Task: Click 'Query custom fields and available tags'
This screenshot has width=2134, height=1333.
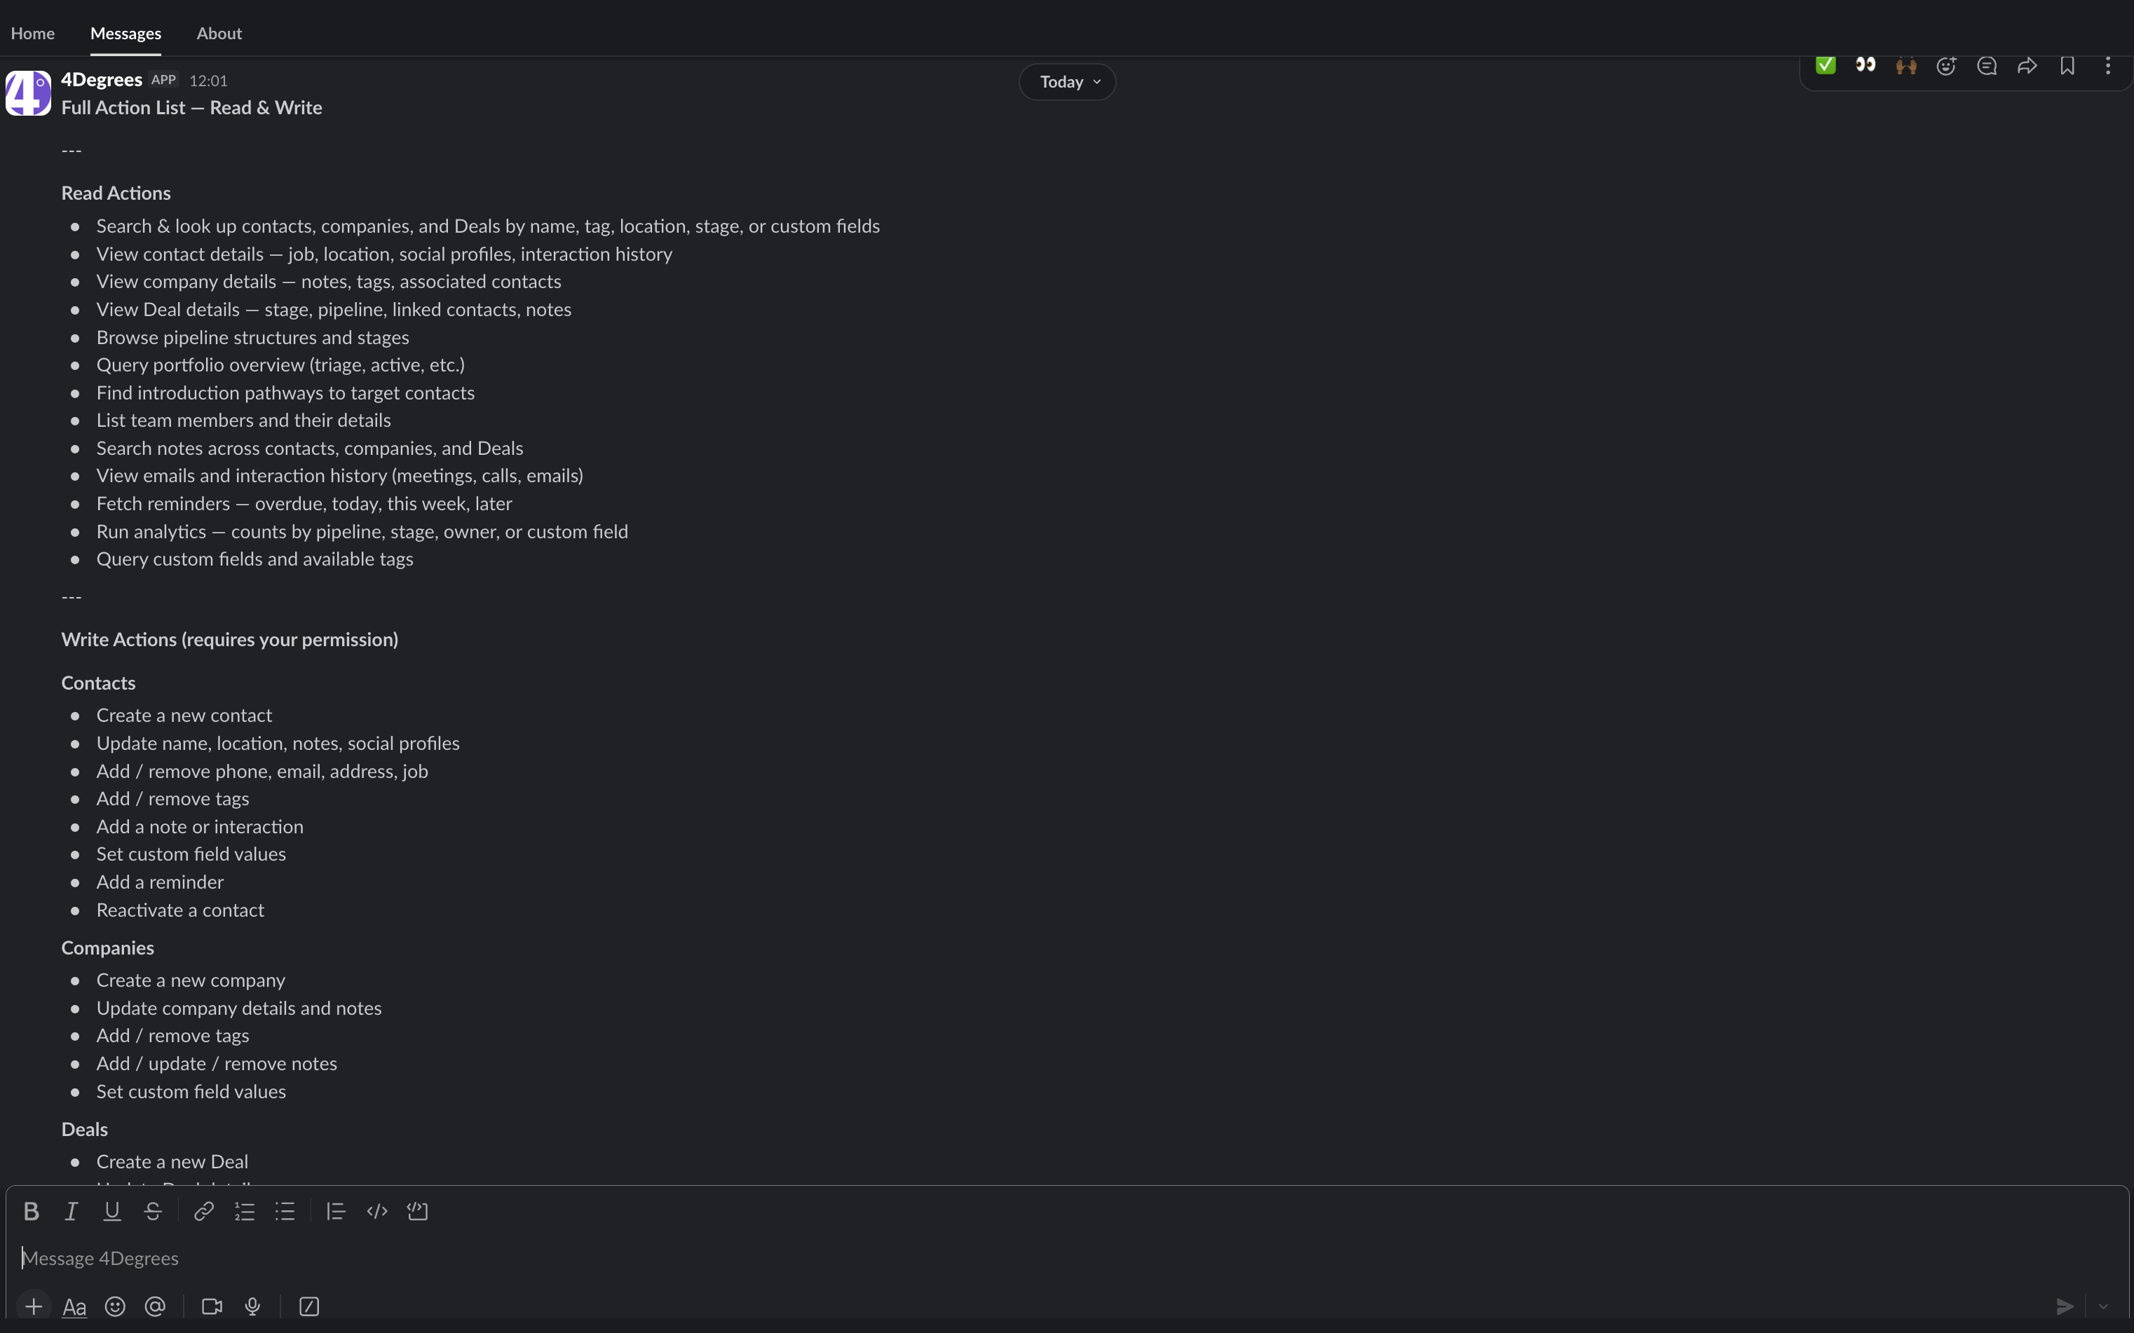Action: 255,559
